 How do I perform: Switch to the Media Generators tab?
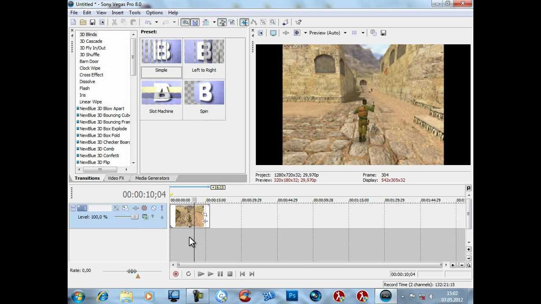click(x=152, y=178)
